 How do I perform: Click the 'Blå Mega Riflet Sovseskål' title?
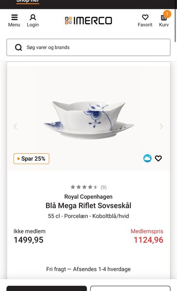pos(88,206)
